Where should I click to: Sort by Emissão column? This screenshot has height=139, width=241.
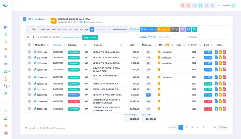pos(57,45)
